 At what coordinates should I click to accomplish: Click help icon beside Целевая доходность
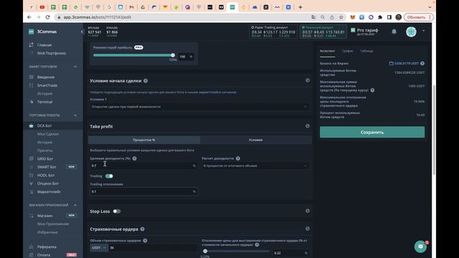click(134, 158)
